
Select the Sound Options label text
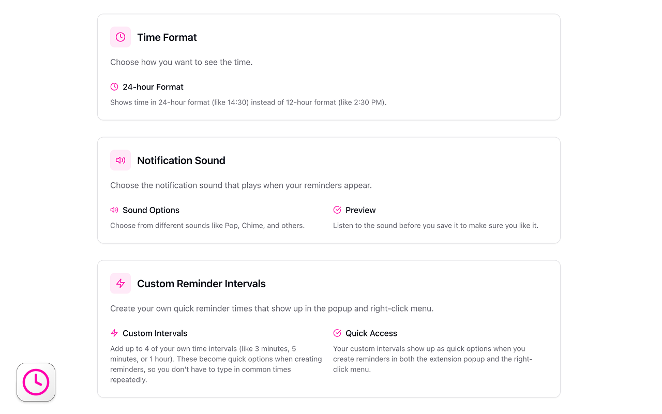pyautogui.click(x=151, y=210)
